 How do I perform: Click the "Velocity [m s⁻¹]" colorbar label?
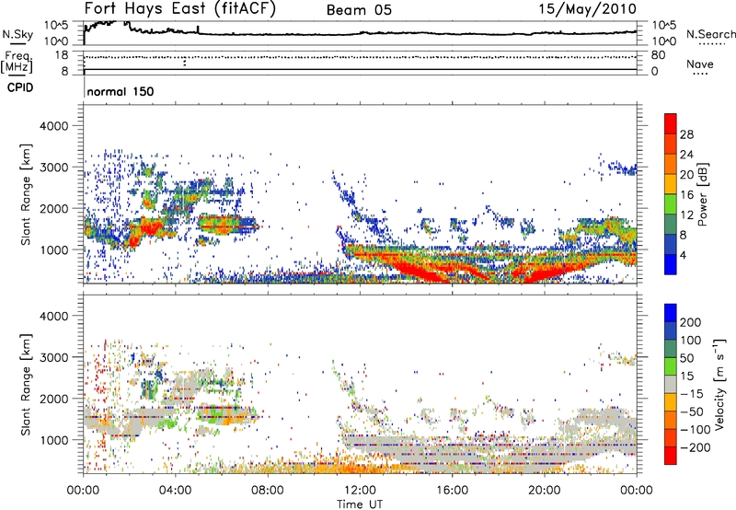(719, 384)
